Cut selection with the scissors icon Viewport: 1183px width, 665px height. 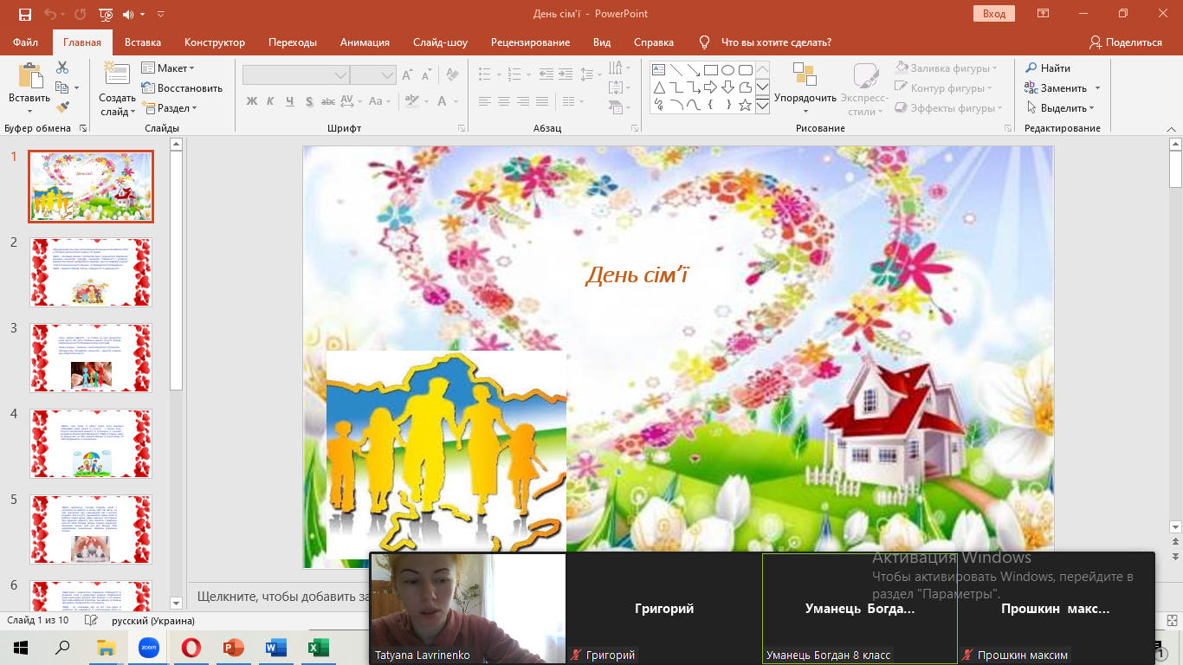pos(62,68)
